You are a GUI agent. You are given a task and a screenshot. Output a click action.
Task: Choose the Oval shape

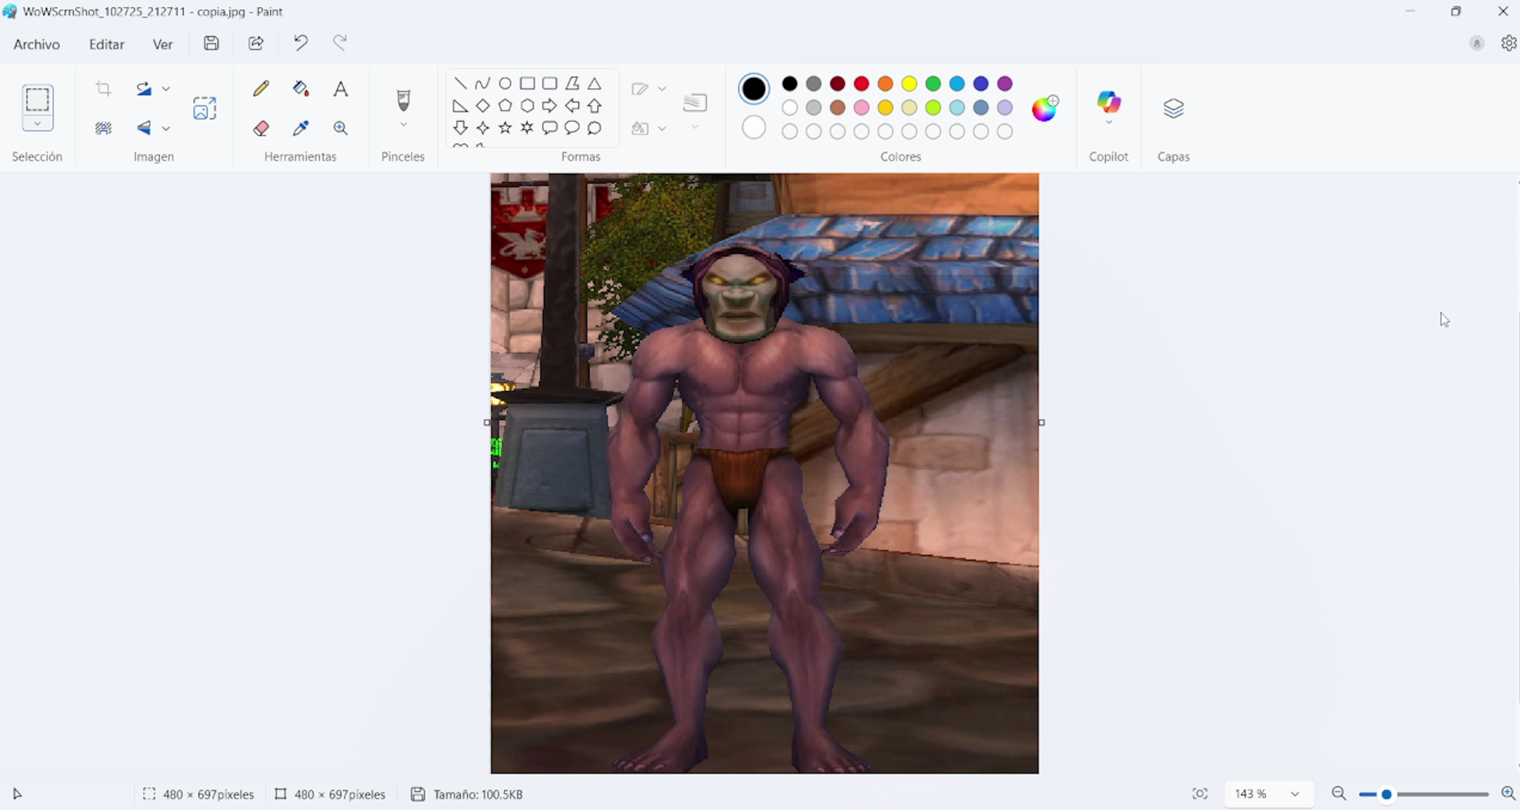click(x=505, y=83)
